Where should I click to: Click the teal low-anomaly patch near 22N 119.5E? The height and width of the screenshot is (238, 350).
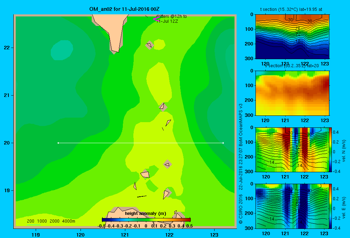62,50
